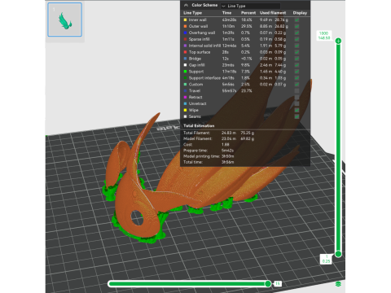This screenshot has height=293, width=391.
Task: Click the Percent column header
Action: click(x=248, y=13)
